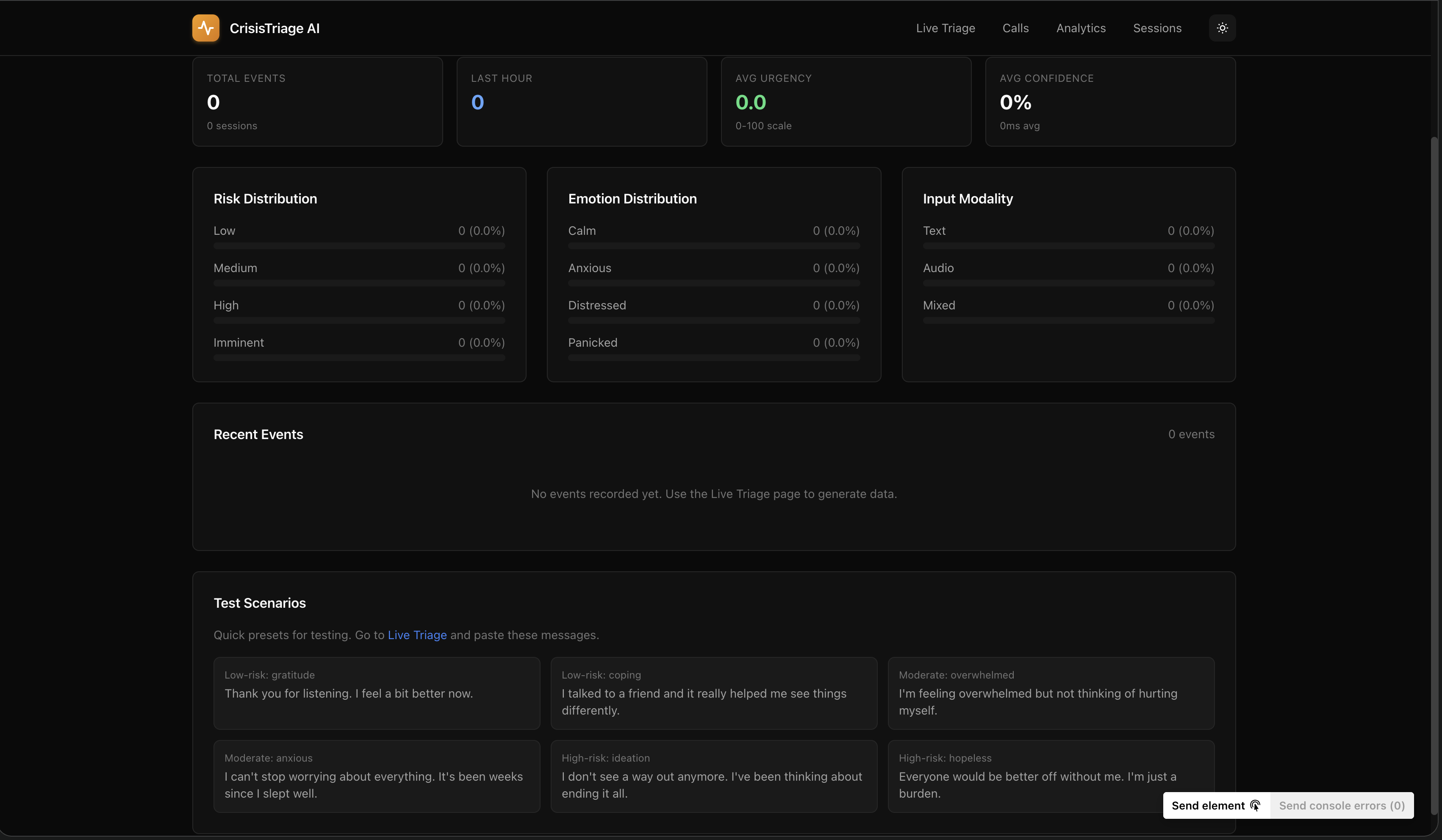Select the Moderate overwhelmed scenario card
This screenshot has width=1442, height=840.
tap(1051, 693)
